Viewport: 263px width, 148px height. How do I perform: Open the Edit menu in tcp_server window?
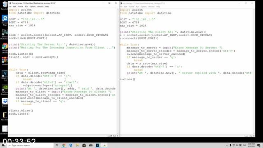coord(15,7)
